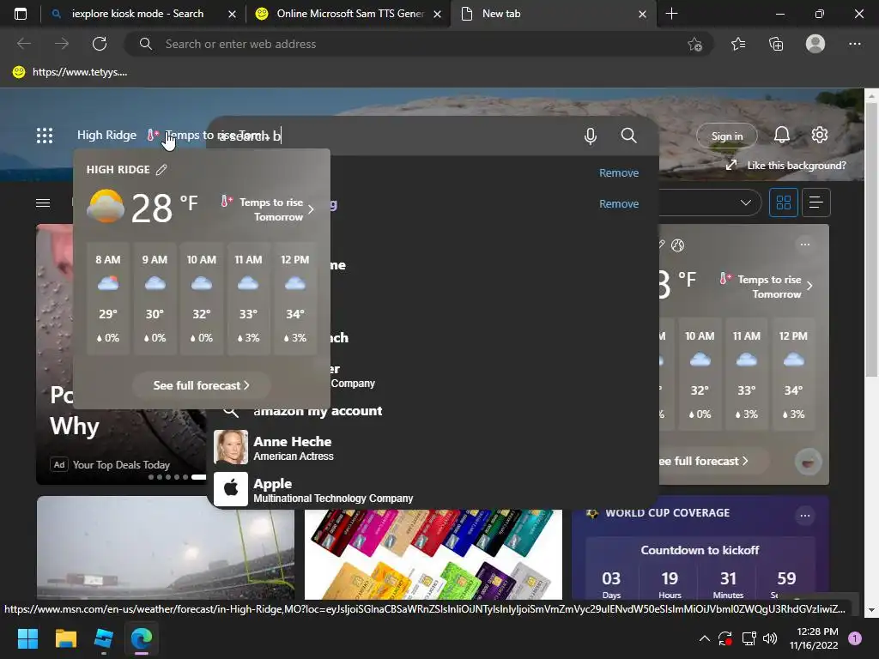This screenshot has width=879, height=659.
Task: Select the last carousel indicator dot
Action: coord(198,477)
